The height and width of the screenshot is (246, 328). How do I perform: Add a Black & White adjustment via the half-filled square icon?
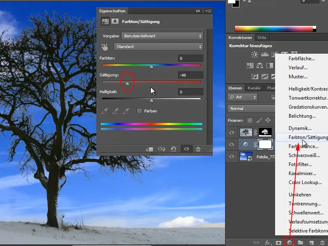pyautogui.click(x=270, y=66)
